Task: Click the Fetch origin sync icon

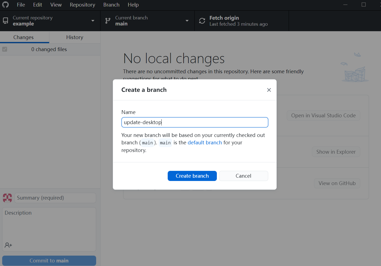Action: 202,21
